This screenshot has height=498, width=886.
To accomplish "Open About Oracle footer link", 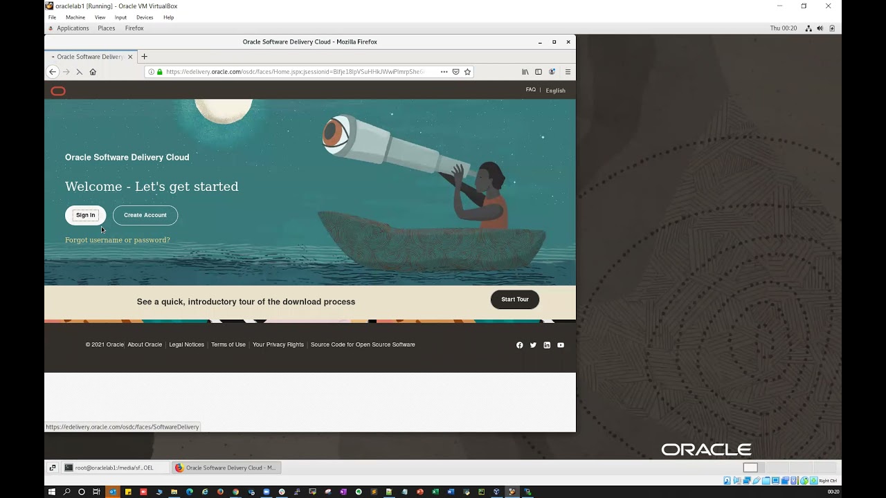I will coord(145,344).
